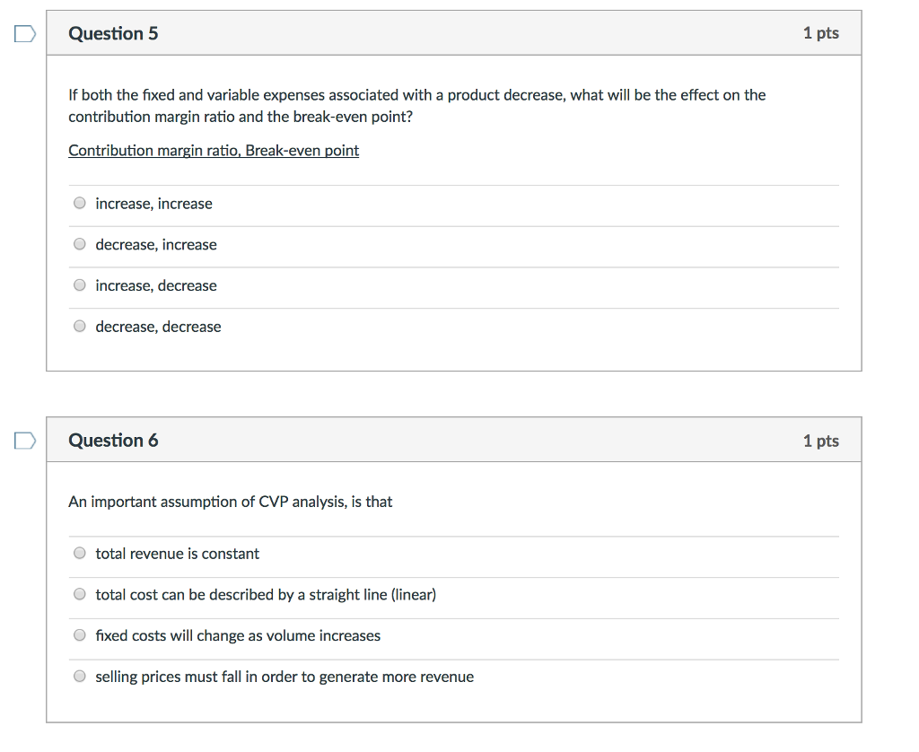This screenshot has width=919, height=752.
Task: Click the Question 6 heading
Action: (x=113, y=440)
